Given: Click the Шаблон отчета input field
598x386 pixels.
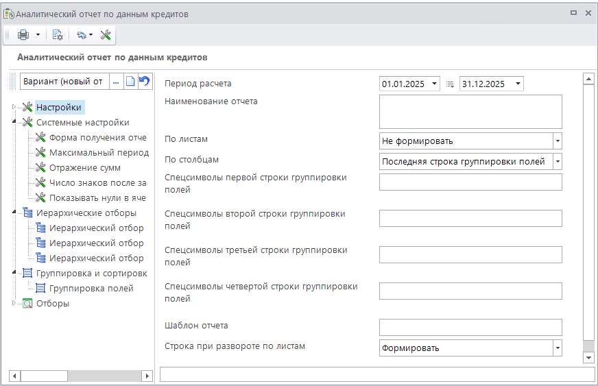Looking at the screenshot, I should tap(470, 327).
